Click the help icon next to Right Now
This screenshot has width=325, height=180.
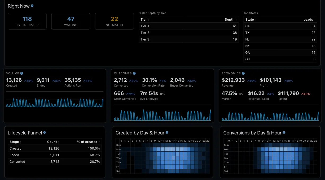click(x=32, y=6)
